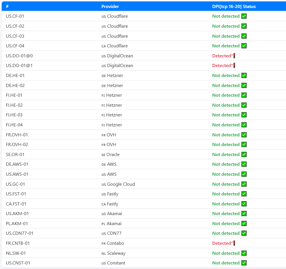Select the 'US.CF-04' identifier cell
This screenshot has height=269, width=286.
[15, 46]
